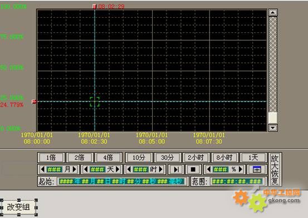Click the 50.000% axis label

coord(12,67)
